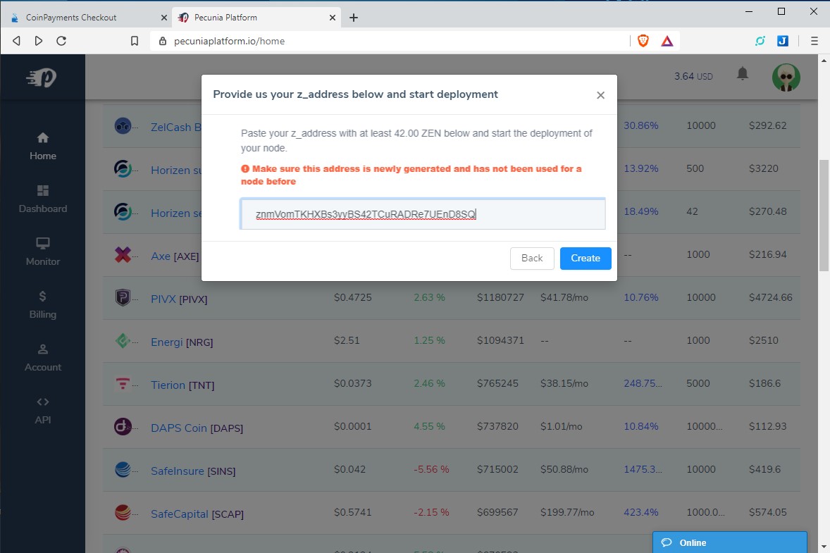Click DAPS Coin change 4.55 %
The width and height of the screenshot is (830, 553).
(429, 426)
